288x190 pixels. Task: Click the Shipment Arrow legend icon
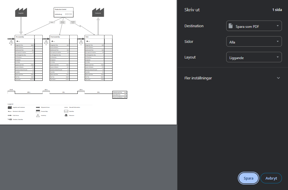[38, 107]
